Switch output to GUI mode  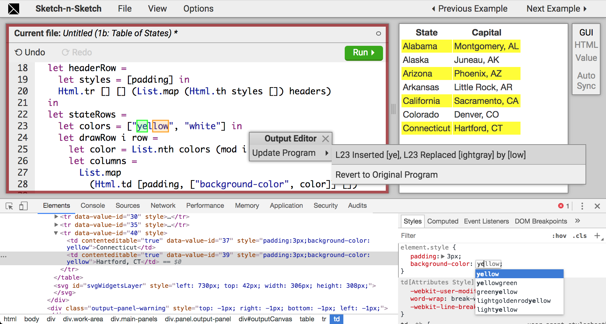point(586,32)
